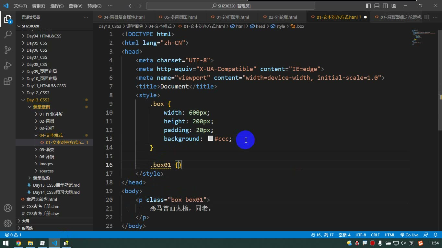
Task: Open the Run and Debug view
Action: pos(8,65)
